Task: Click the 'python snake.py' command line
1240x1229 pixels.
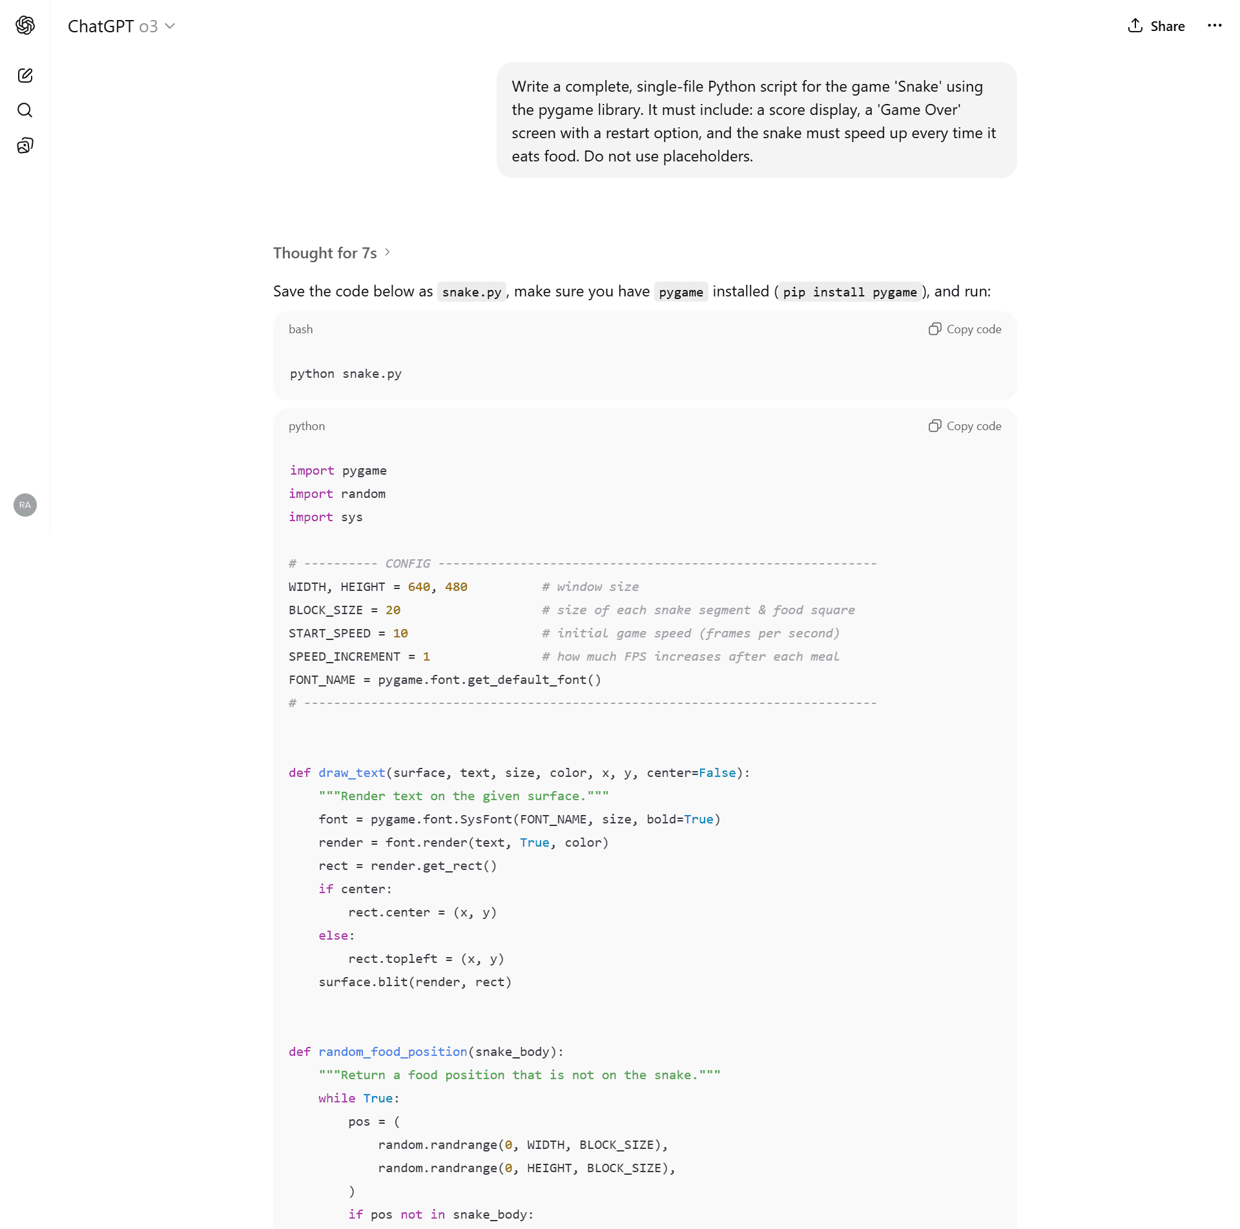Action: (346, 374)
